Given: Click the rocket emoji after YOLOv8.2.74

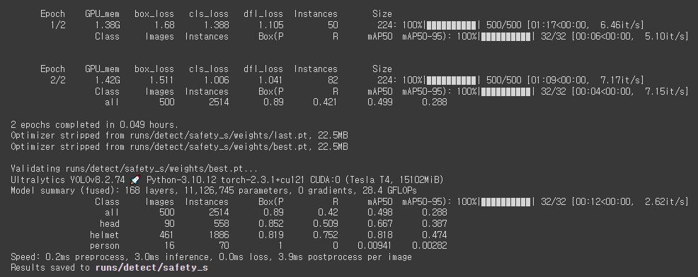Looking at the screenshot, I should click(135, 179).
